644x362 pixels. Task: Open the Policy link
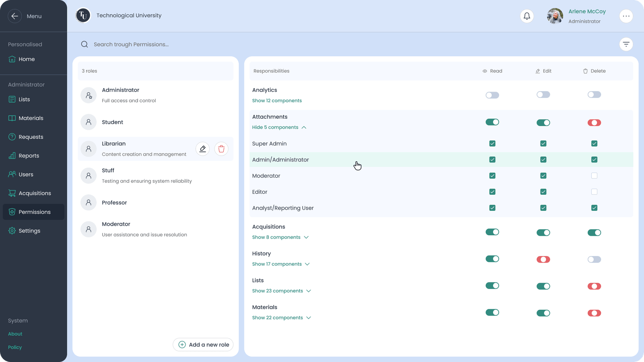tap(15, 347)
